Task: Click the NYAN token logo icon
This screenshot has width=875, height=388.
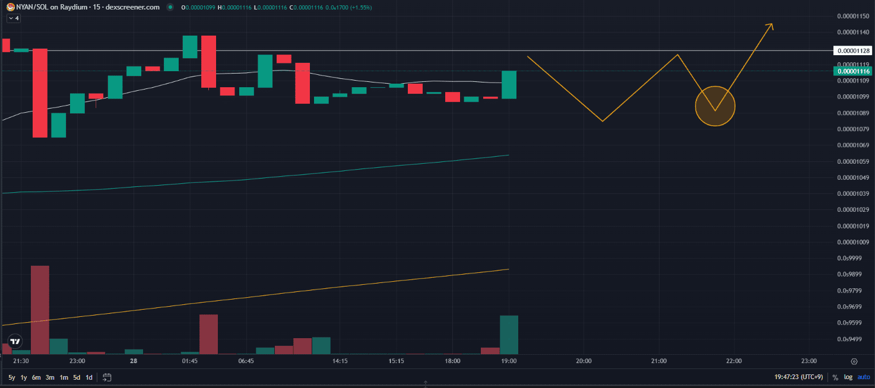Action: [x=11, y=7]
